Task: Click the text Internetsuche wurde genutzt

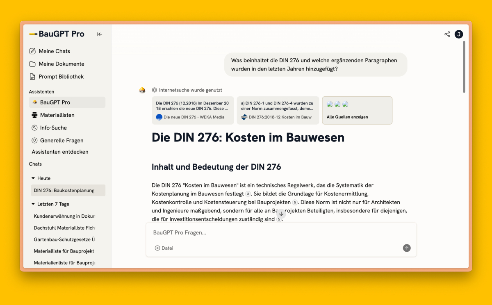Action: pos(191,90)
